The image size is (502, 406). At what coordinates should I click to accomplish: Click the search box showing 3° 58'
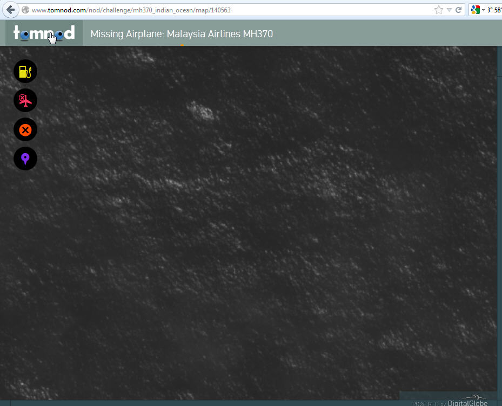point(494,10)
